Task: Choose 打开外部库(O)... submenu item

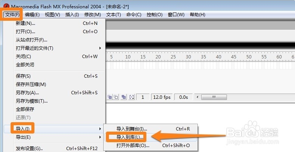Action: click(151, 145)
